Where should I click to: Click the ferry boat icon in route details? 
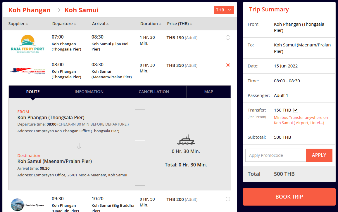click(186, 140)
